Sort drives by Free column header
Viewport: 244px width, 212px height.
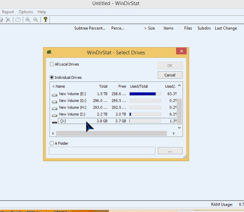tap(122, 86)
